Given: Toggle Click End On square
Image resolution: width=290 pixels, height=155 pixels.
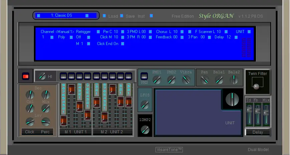Looking at the screenshot, I should 122,44.
